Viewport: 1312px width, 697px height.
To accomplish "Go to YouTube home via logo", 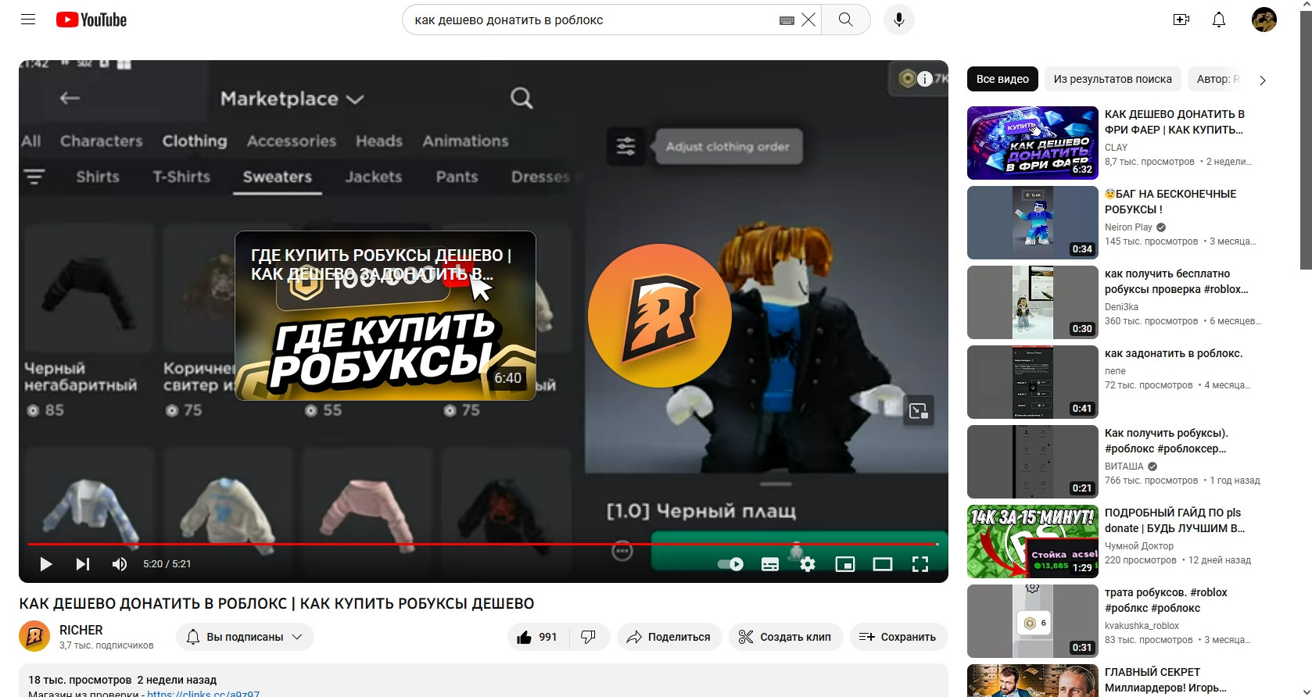I will (x=91, y=20).
